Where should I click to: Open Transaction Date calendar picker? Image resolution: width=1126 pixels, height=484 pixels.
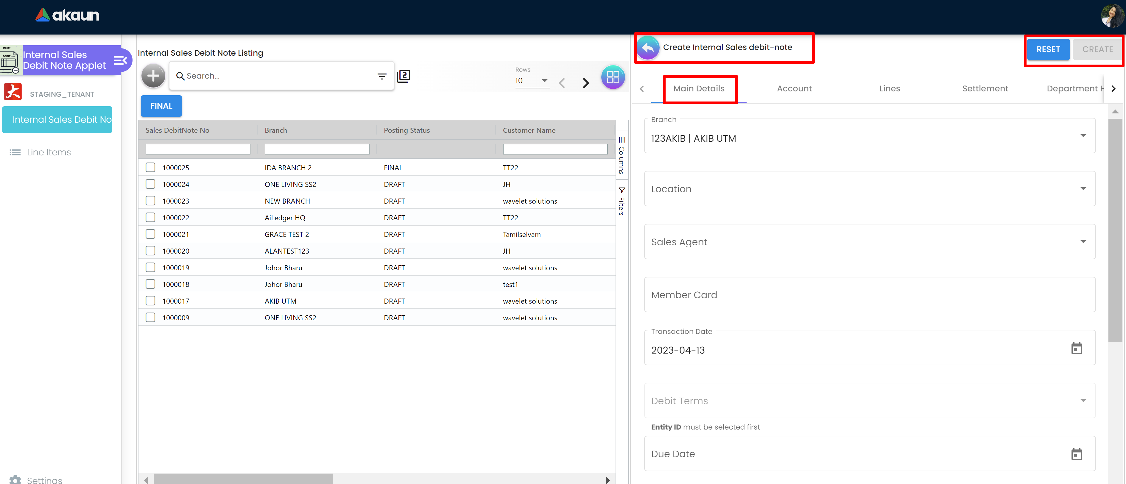click(1076, 349)
